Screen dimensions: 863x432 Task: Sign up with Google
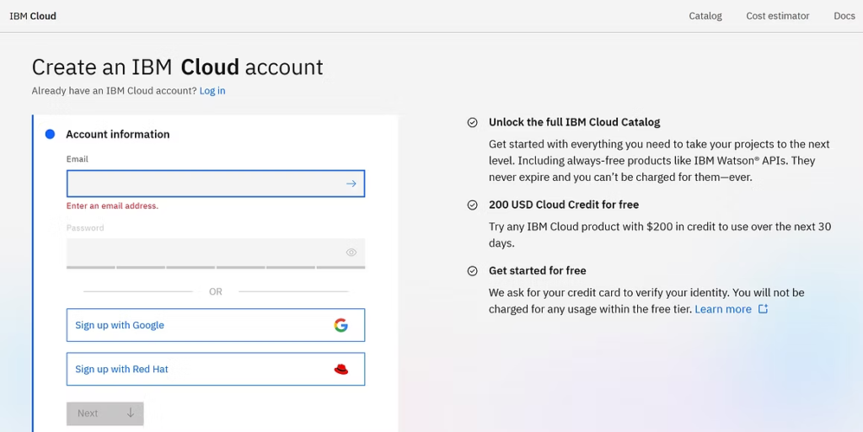pos(216,325)
